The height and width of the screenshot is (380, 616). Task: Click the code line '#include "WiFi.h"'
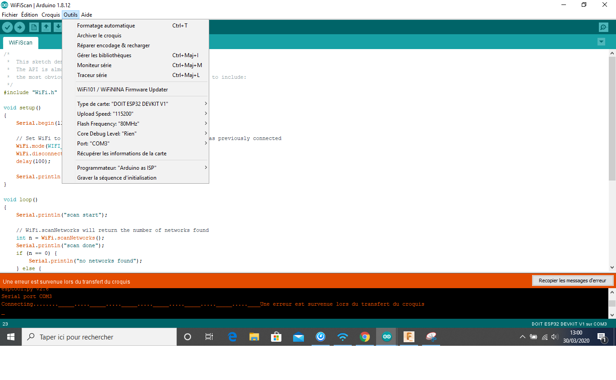(30, 92)
